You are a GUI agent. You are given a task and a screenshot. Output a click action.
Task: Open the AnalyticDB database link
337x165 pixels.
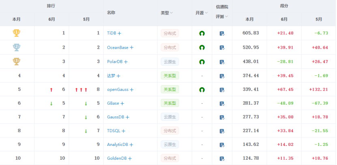(118, 145)
